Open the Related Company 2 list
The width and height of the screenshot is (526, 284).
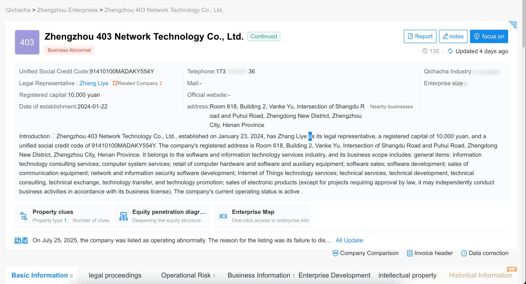click(x=138, y=83)
